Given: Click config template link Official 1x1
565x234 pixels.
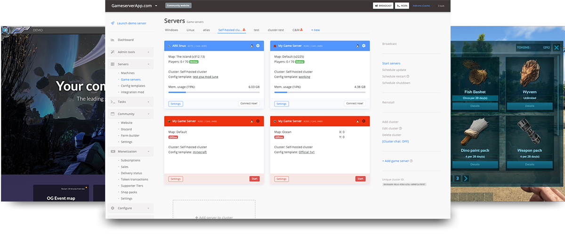Looking at the screenshot, I should click(x=307, y=152).
